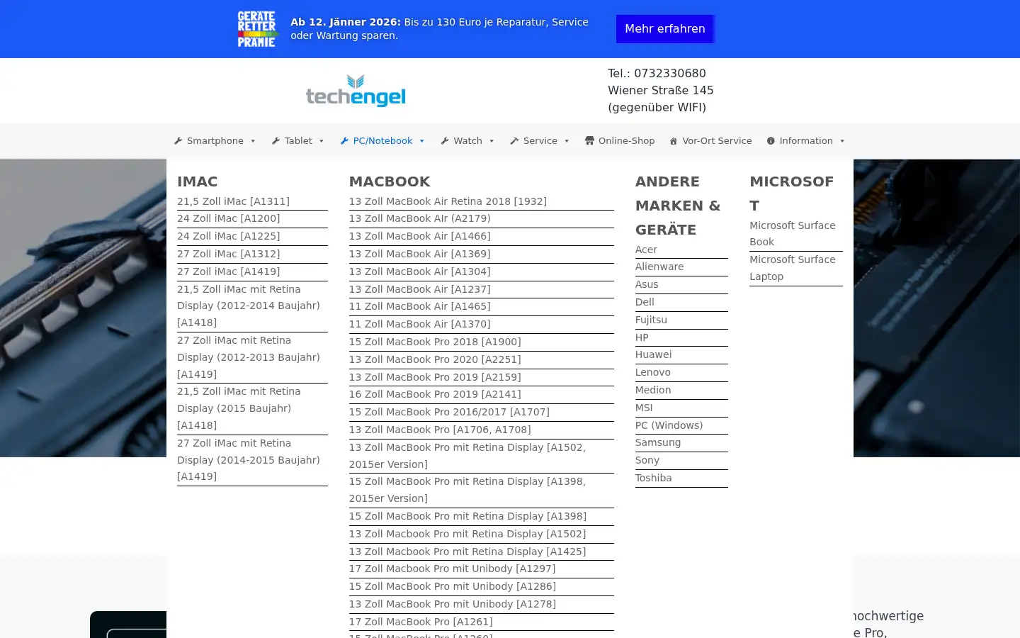This screenshot has width=1020, height=638.
Task: Expand the Smartphone menu arrow
Action: 253,141
